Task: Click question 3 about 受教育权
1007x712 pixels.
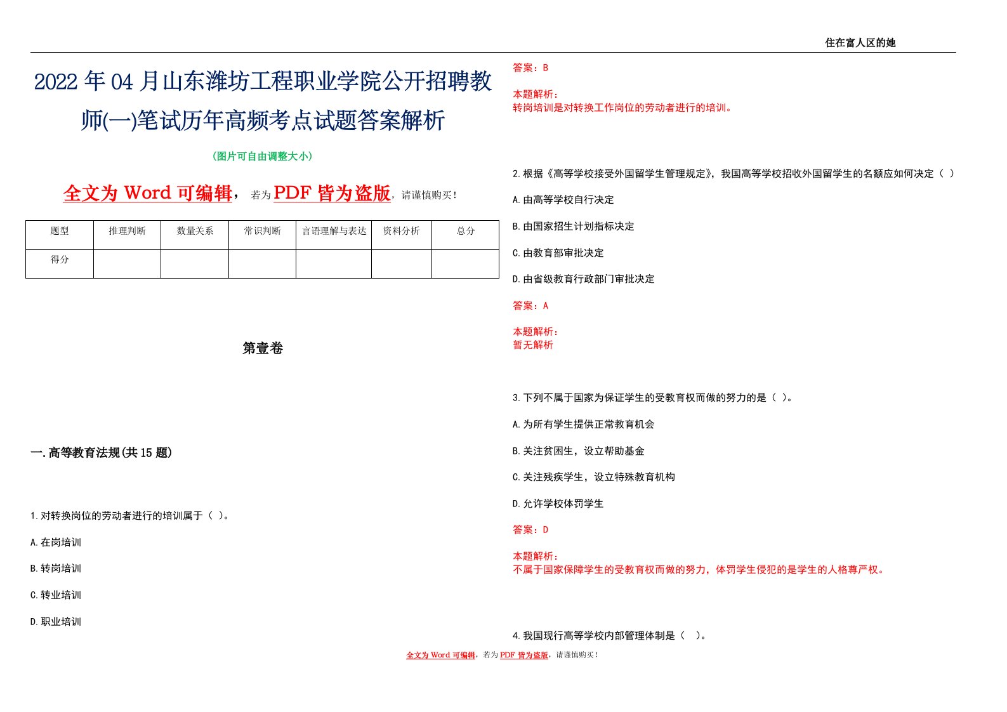Action: coord(653,398)
